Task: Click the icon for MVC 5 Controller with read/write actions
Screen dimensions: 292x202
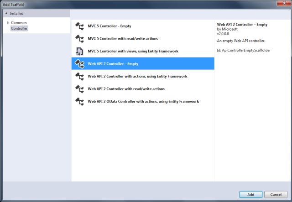Action: (x=79, y=39)
